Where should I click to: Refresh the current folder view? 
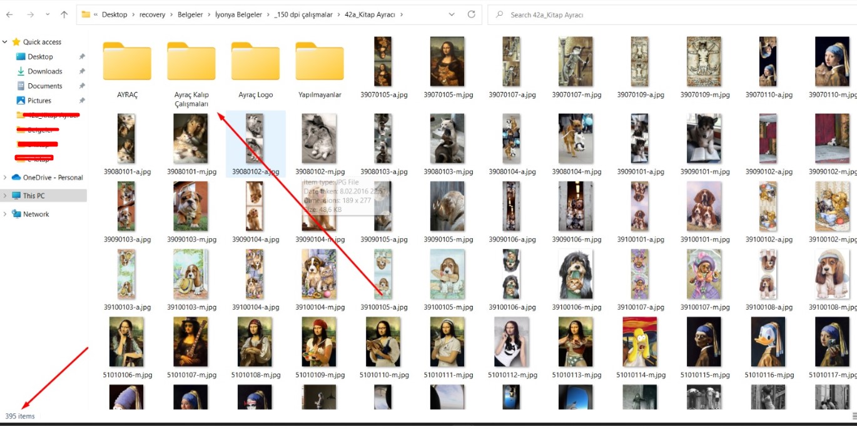point(471,14)
